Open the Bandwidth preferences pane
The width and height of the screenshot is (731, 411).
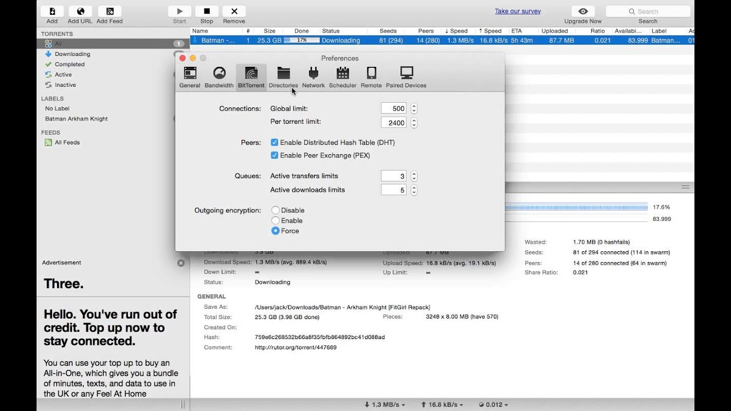pyautogui.click(x=219, y=78)
